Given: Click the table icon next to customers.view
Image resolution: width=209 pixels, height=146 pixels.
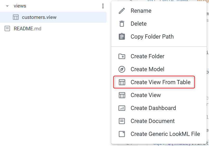Looking at the screenshot, I should point(16,17).
